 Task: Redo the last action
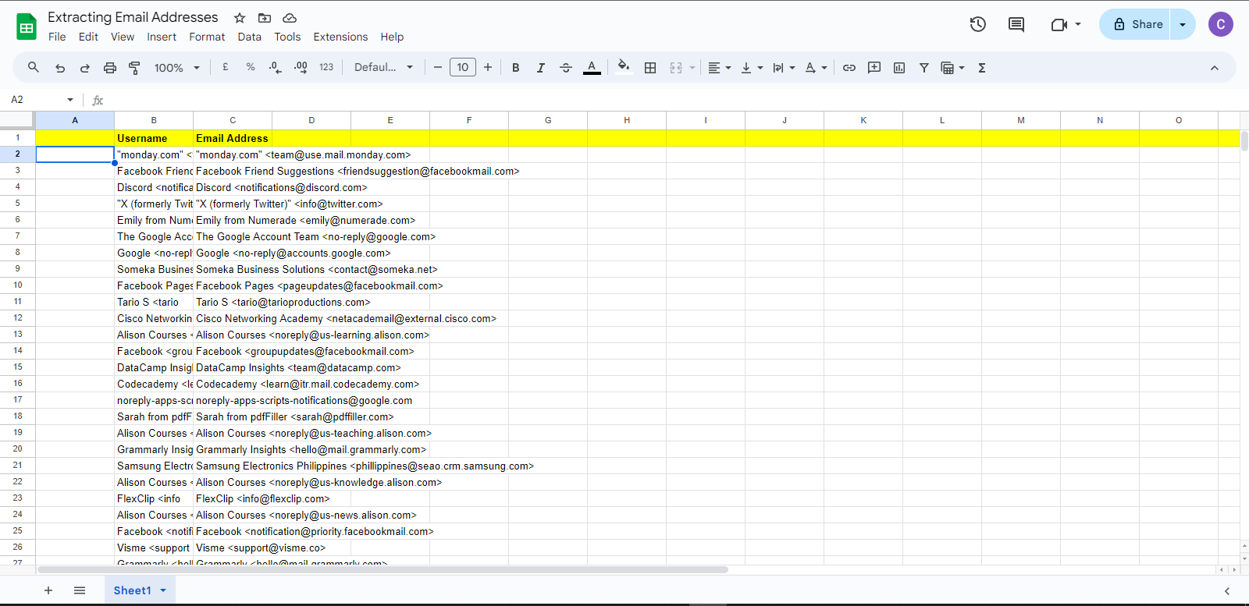click(84, 68)
